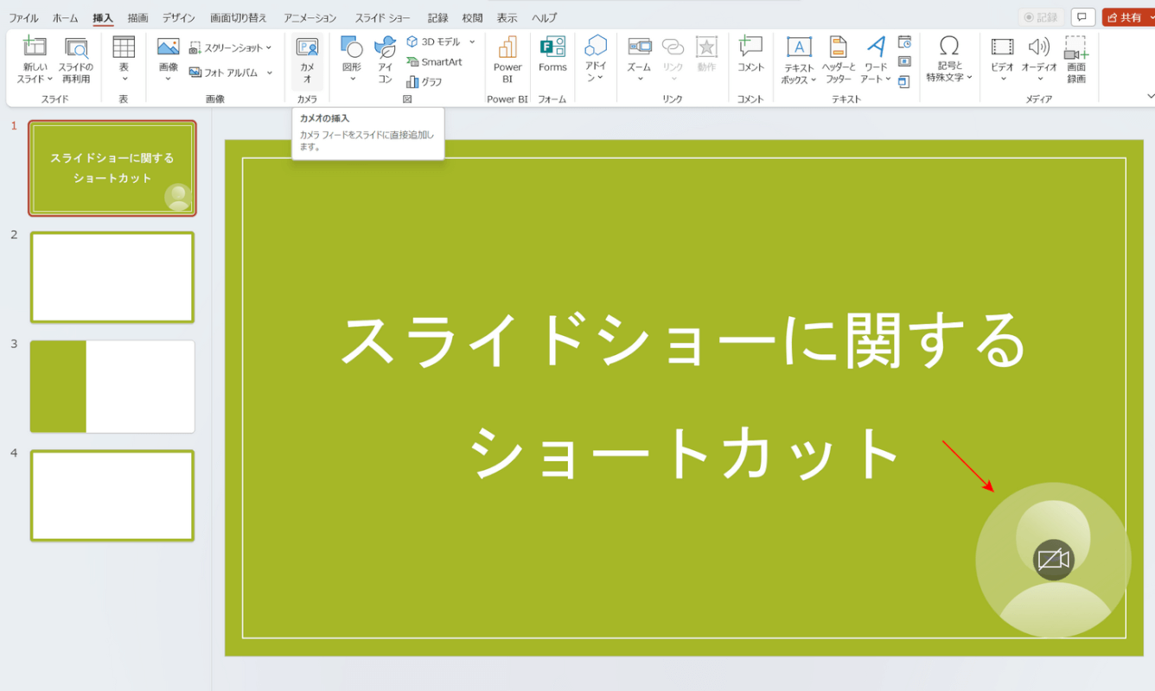Expand the 3D モデル dropdown arrow

[x=472, y=41]
